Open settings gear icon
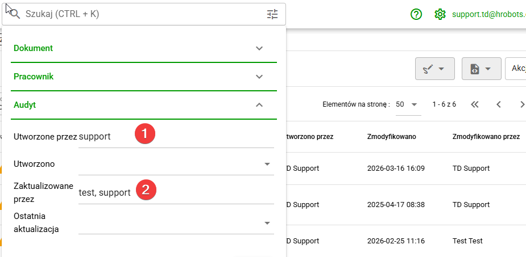The height and width of the screenshot is (257, 526). (x=440, y=14)
